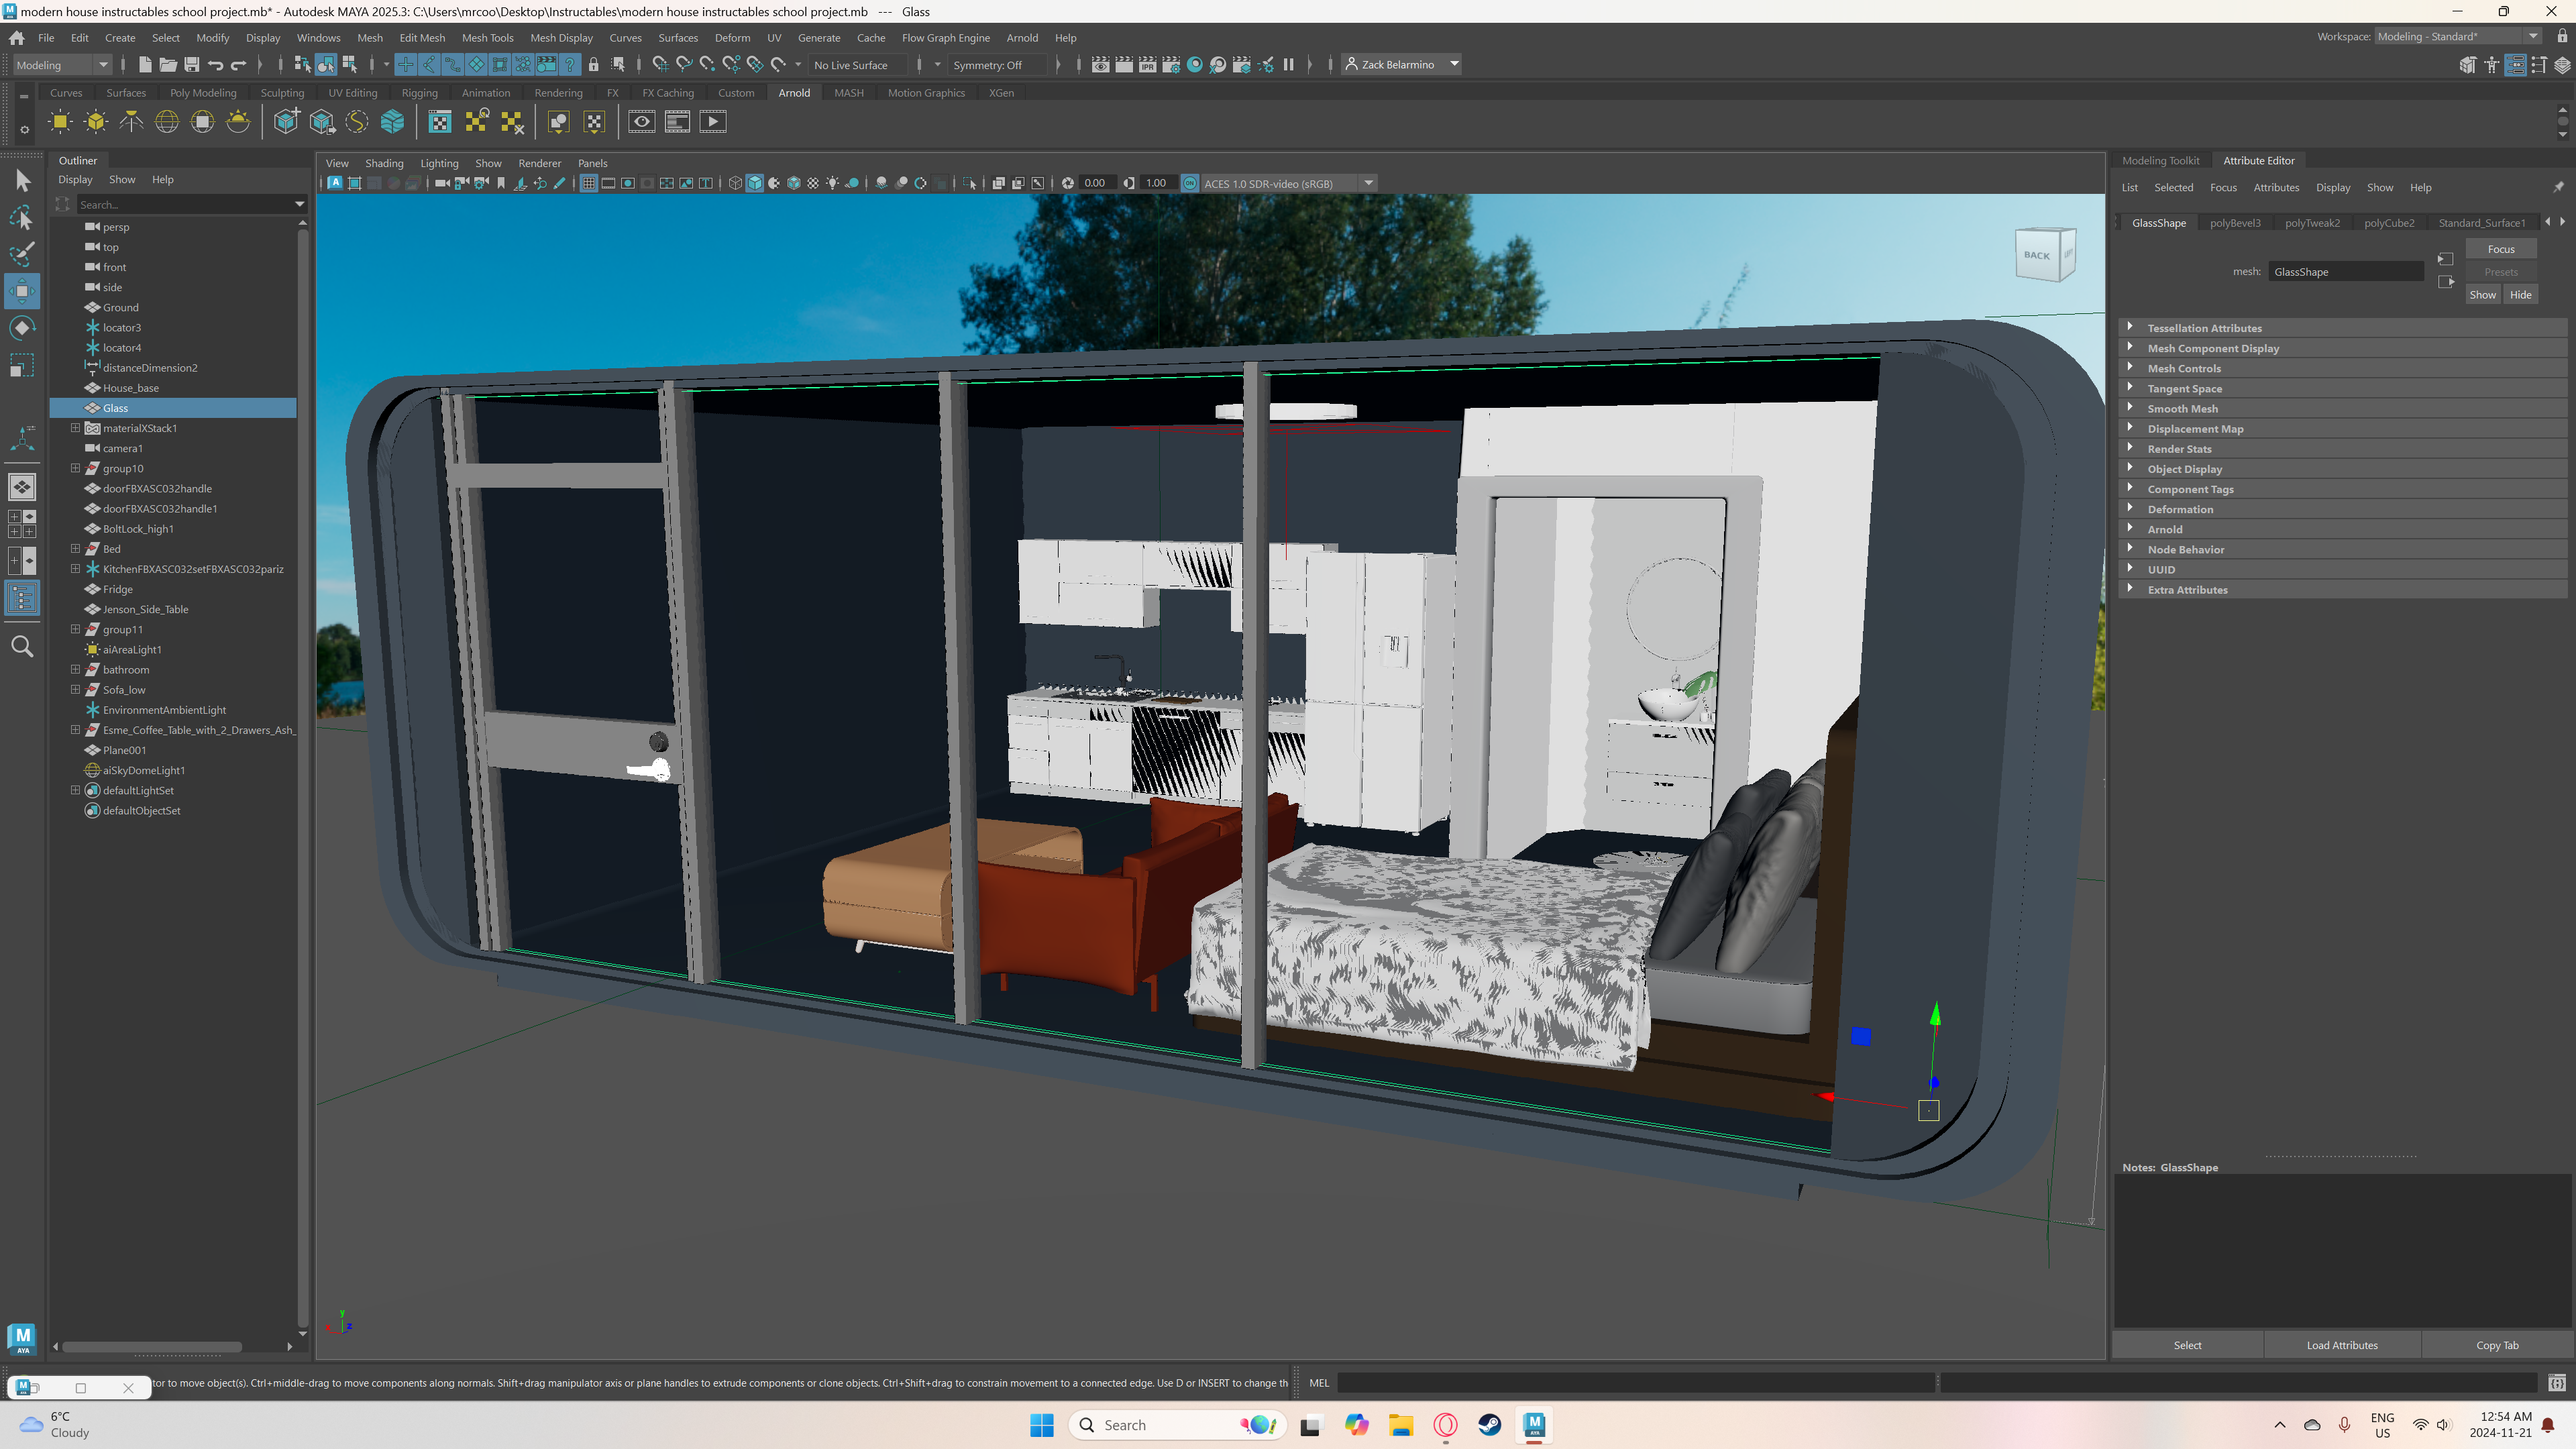The image size is (2576, 1449).
Task: Click the Glass layer in Outliner
Action: pyautogui.click(x=115, y=407)
